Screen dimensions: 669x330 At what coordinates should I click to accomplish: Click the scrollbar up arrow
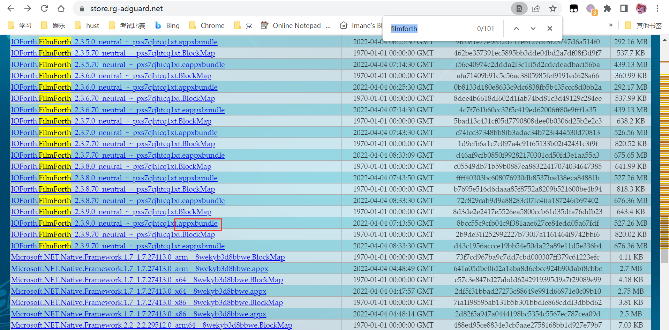pos(664,40)
